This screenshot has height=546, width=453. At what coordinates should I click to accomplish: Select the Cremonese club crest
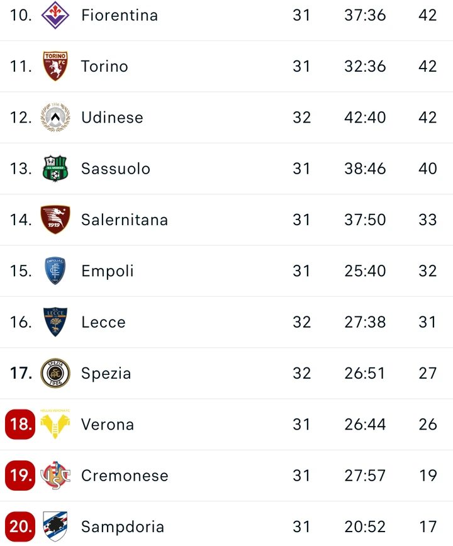click(55, 475)
